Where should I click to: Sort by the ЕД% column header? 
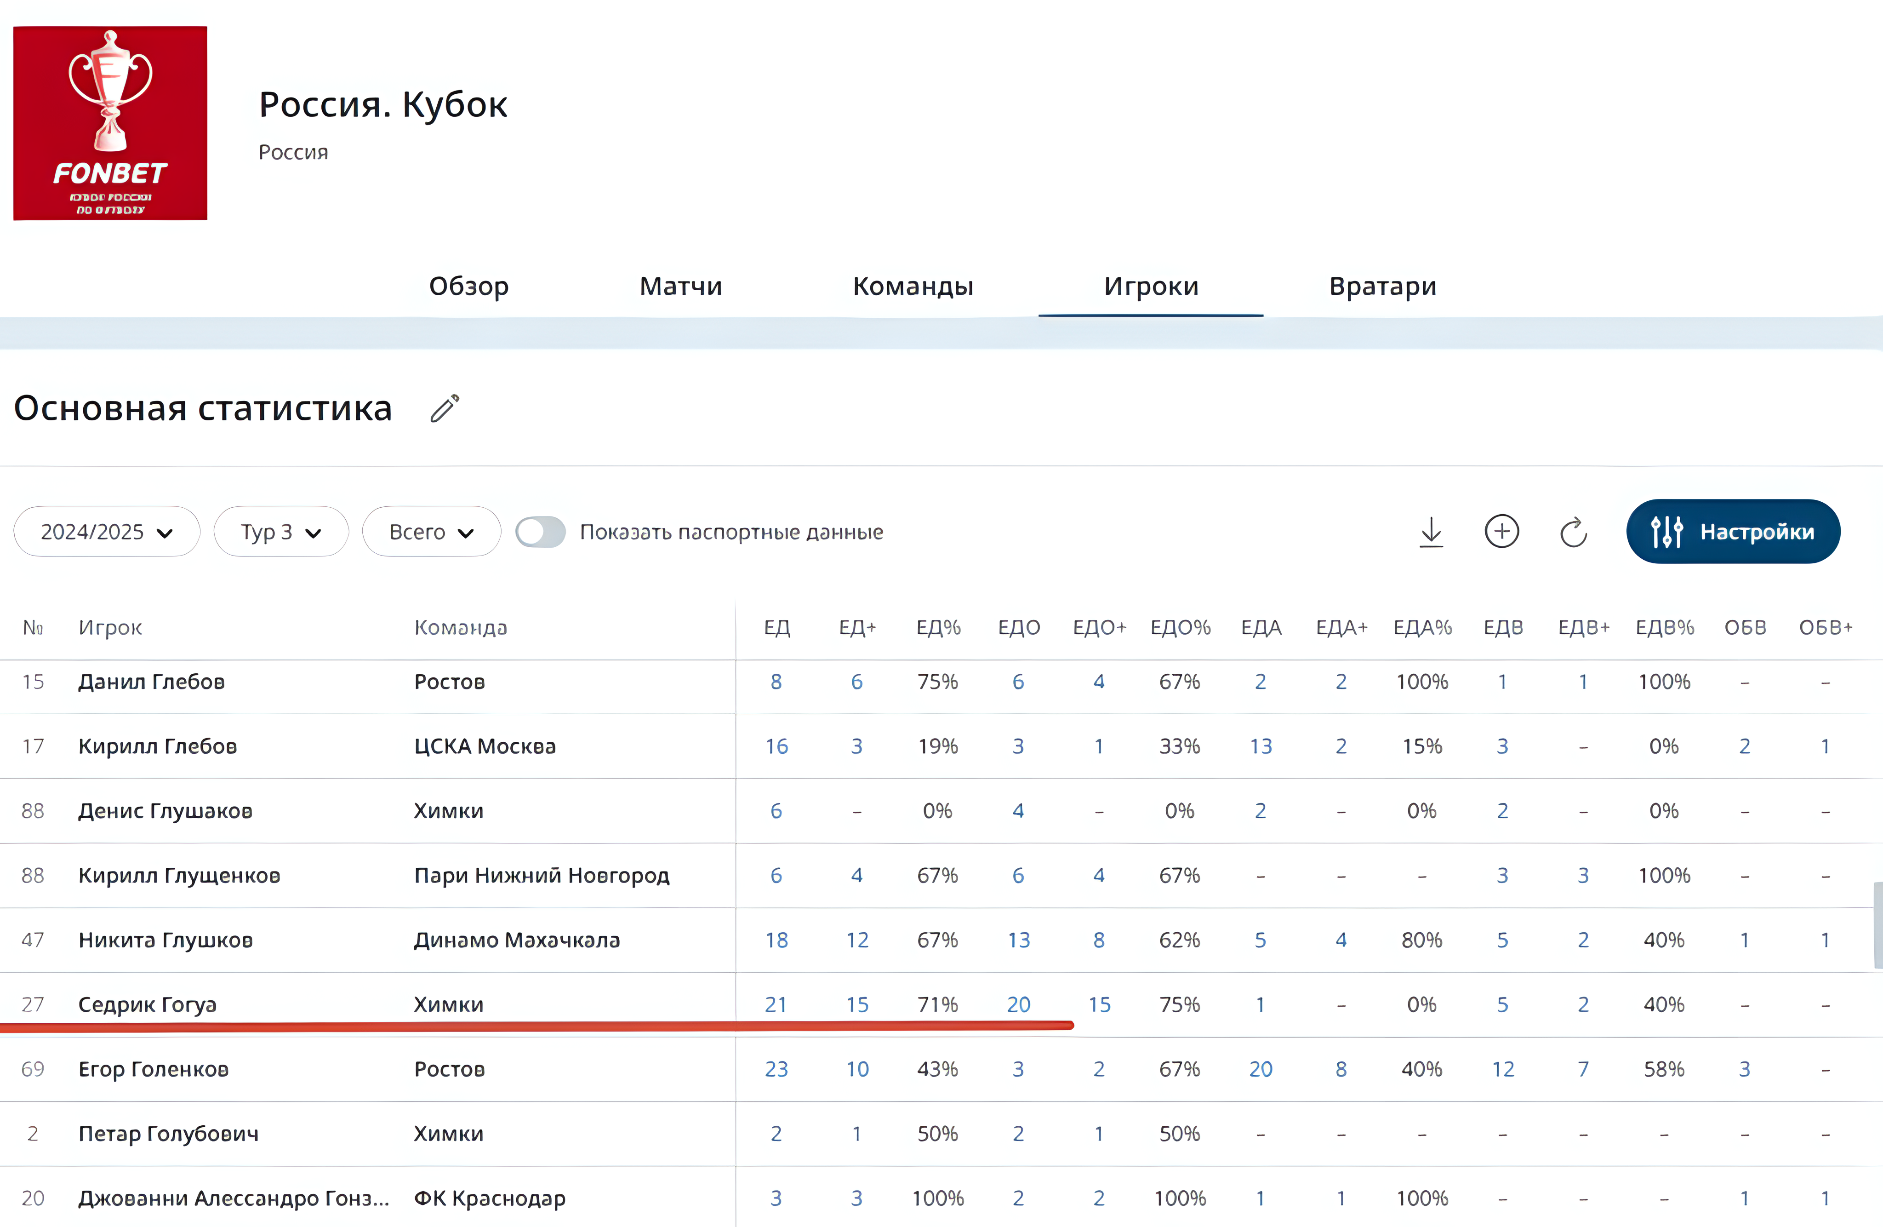938,628
